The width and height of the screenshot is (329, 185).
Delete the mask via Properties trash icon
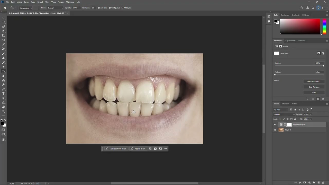[323, 99]
